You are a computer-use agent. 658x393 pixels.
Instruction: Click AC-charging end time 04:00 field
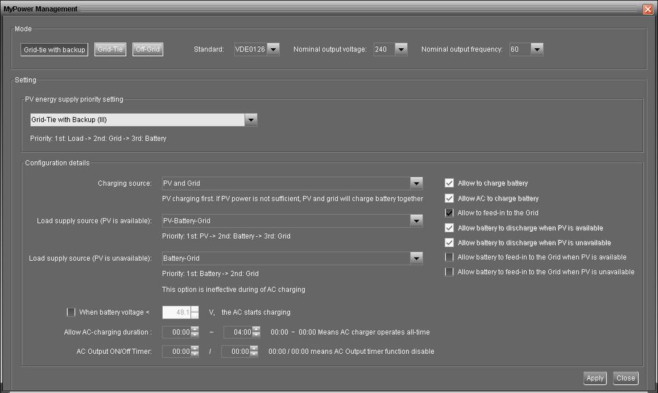tap(237, 332)
